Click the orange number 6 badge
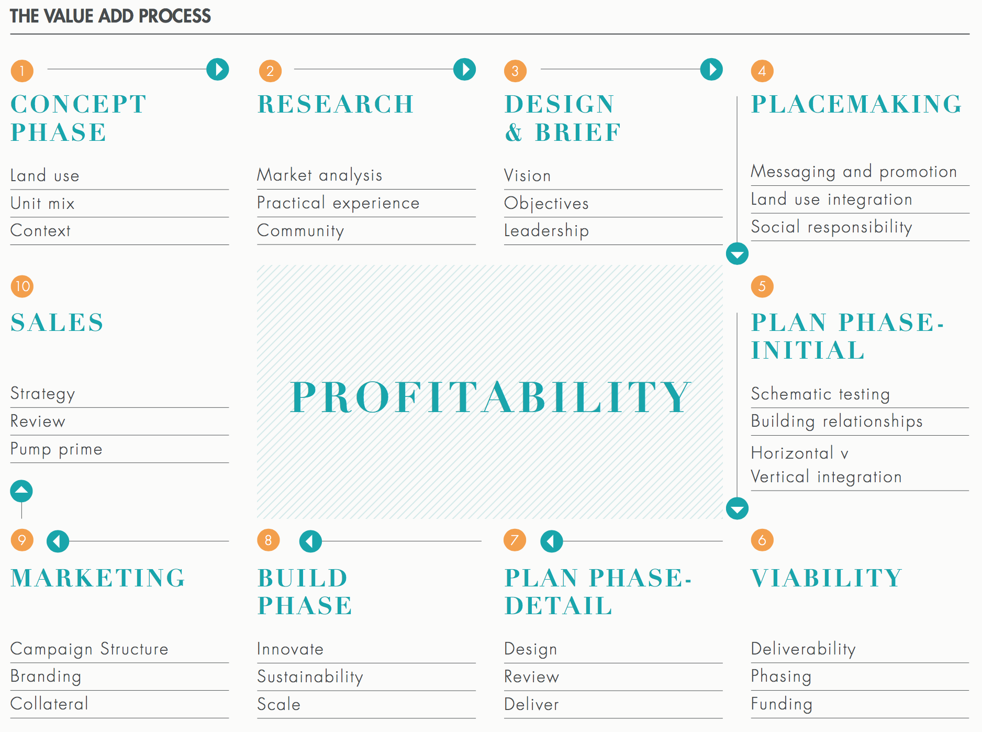This screenshot has width=982, height=732. pyautogui.click(x=762, y=540)
